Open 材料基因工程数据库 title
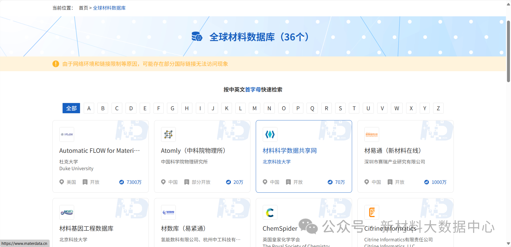 click(x=86, y=229)
